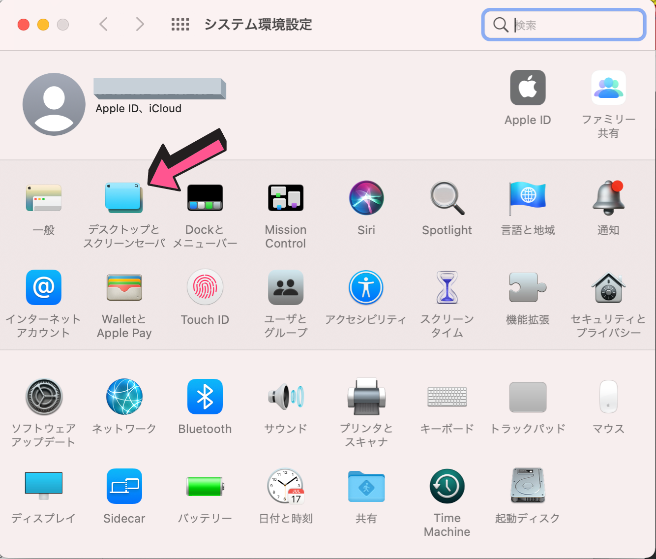Click the 検索 search field
656x559 pixels.
coord(564,25)
